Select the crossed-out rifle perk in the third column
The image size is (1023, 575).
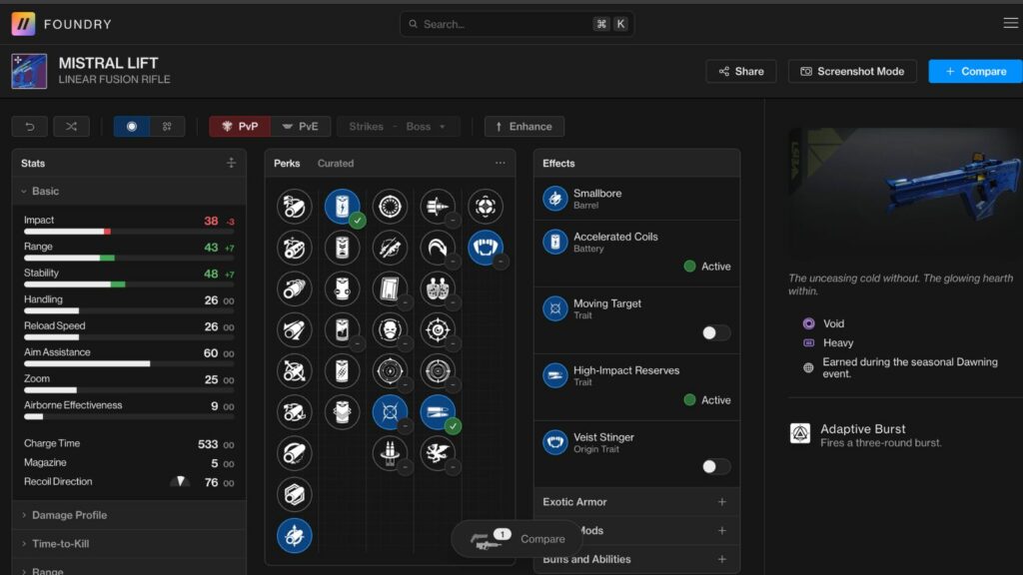(390, 248)
